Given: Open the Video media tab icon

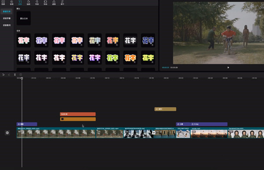Looking at the screenshot, I should pyautogui.click(x=3, y=2).
